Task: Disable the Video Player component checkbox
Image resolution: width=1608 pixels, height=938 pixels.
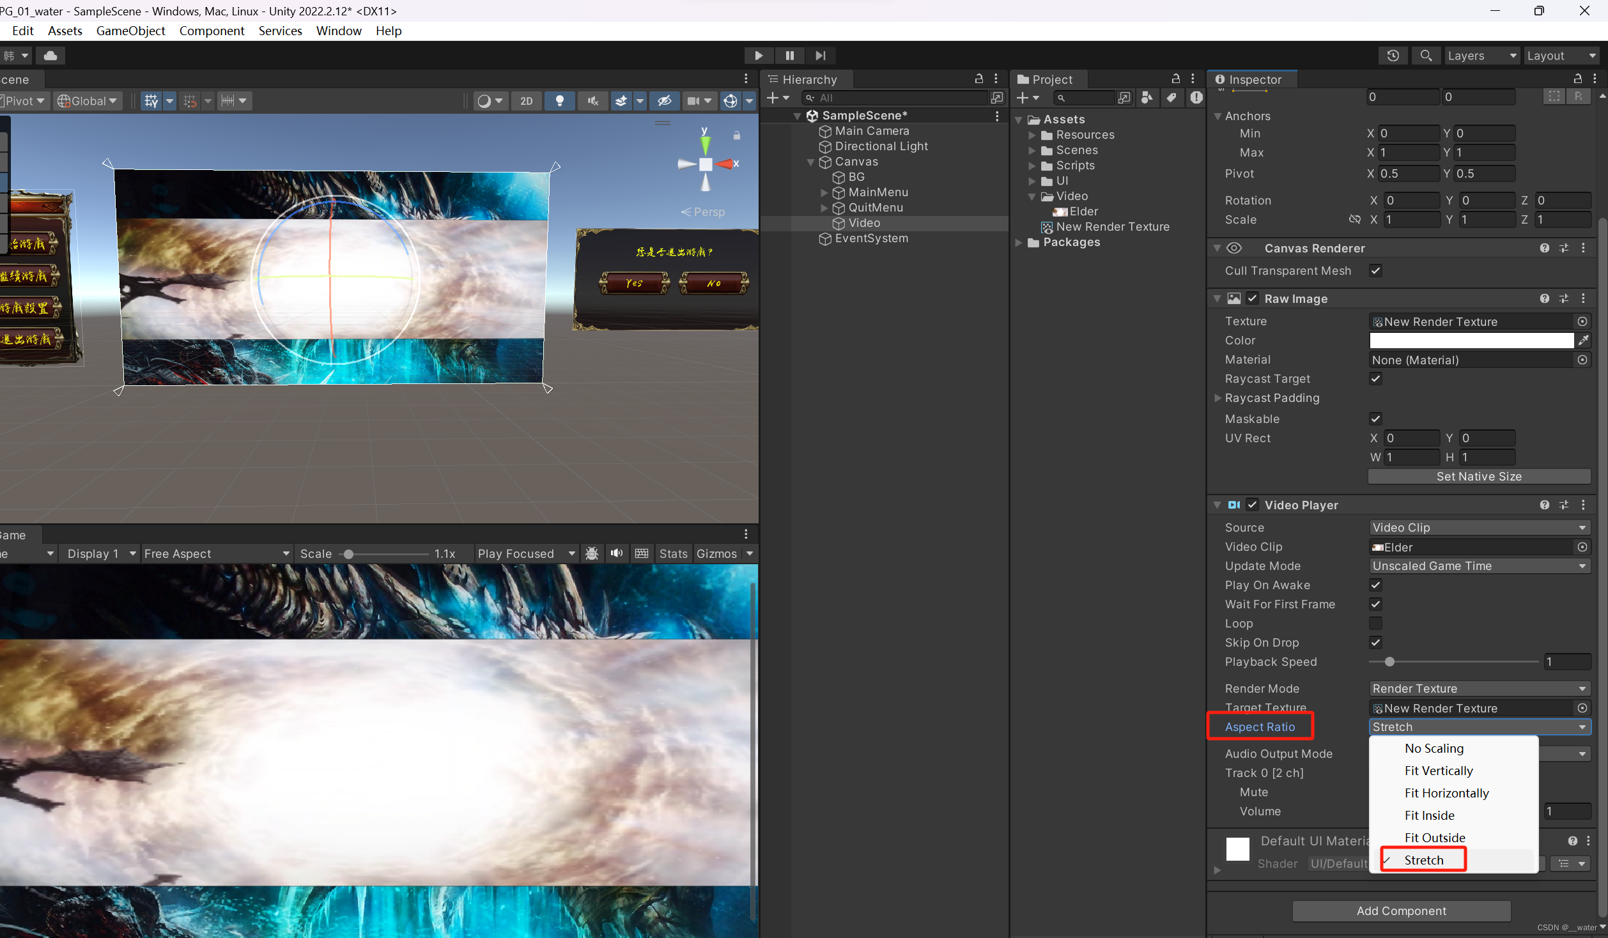Action: (x=1253, y=505)
